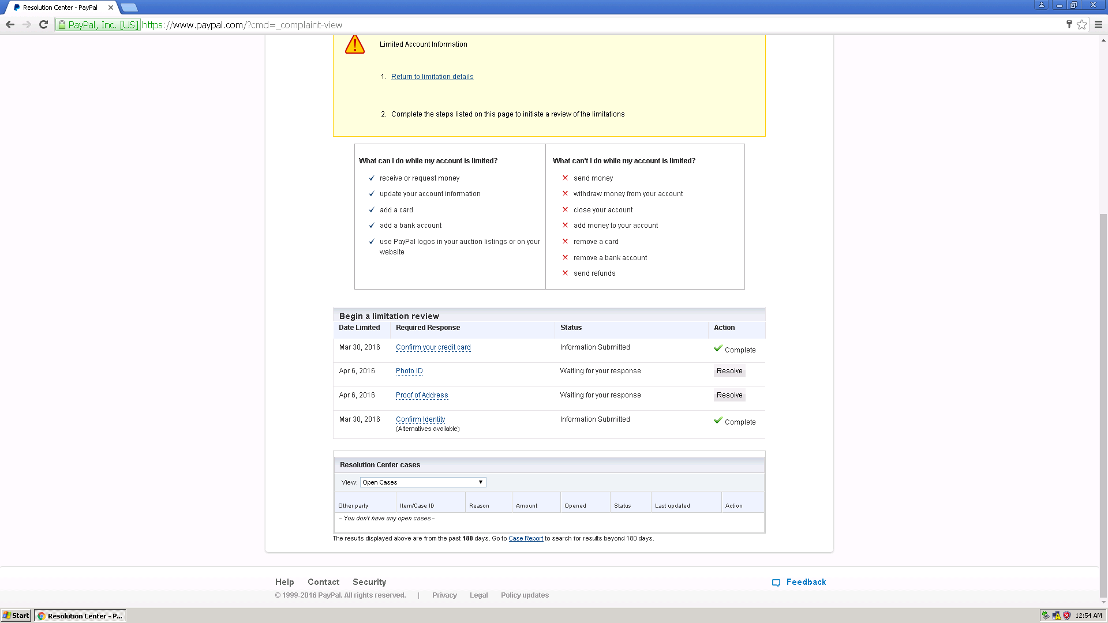Switch to Resolution Center PayPal tab
This screenshot has height=623, width=1108.
[61, 7]
